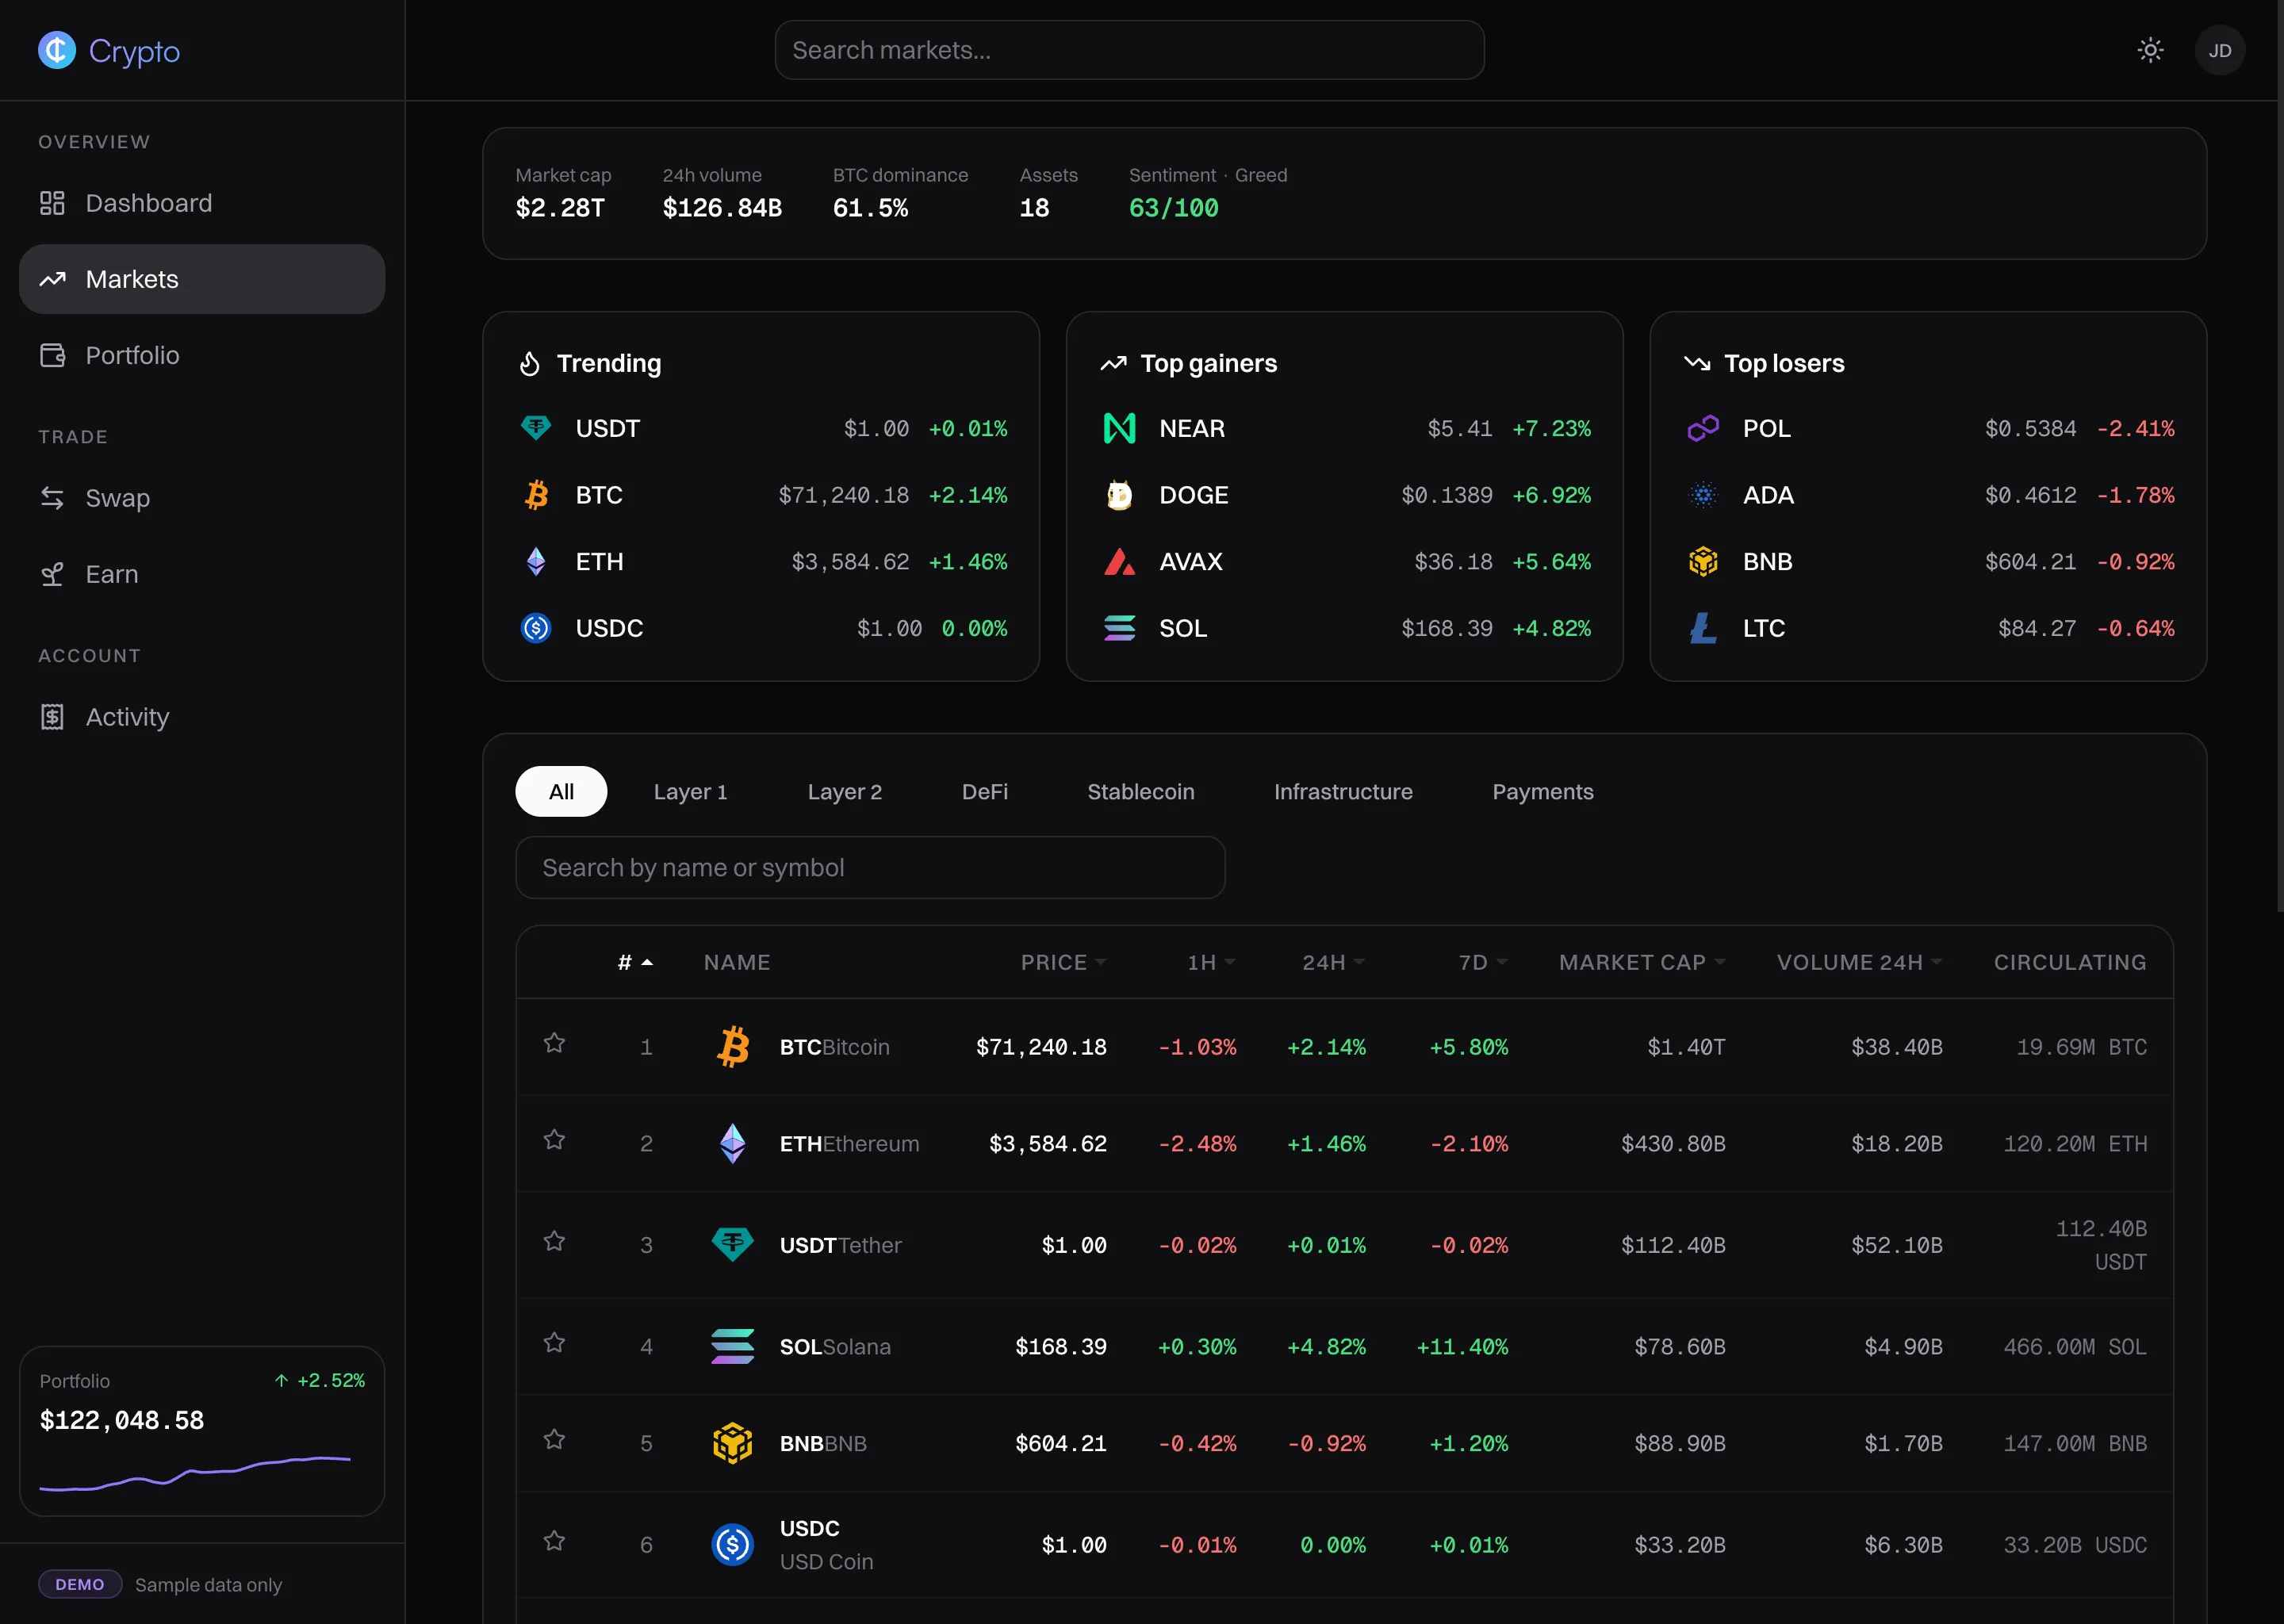Click the Earn sprout icon
The width and height of the screenshot is (2284, 1624).
52,574
